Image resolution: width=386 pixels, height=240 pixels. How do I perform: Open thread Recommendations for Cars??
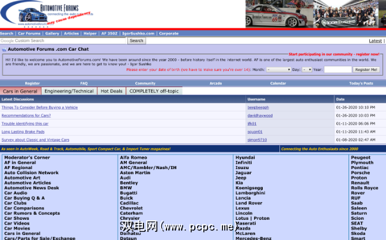pos(26,115)
